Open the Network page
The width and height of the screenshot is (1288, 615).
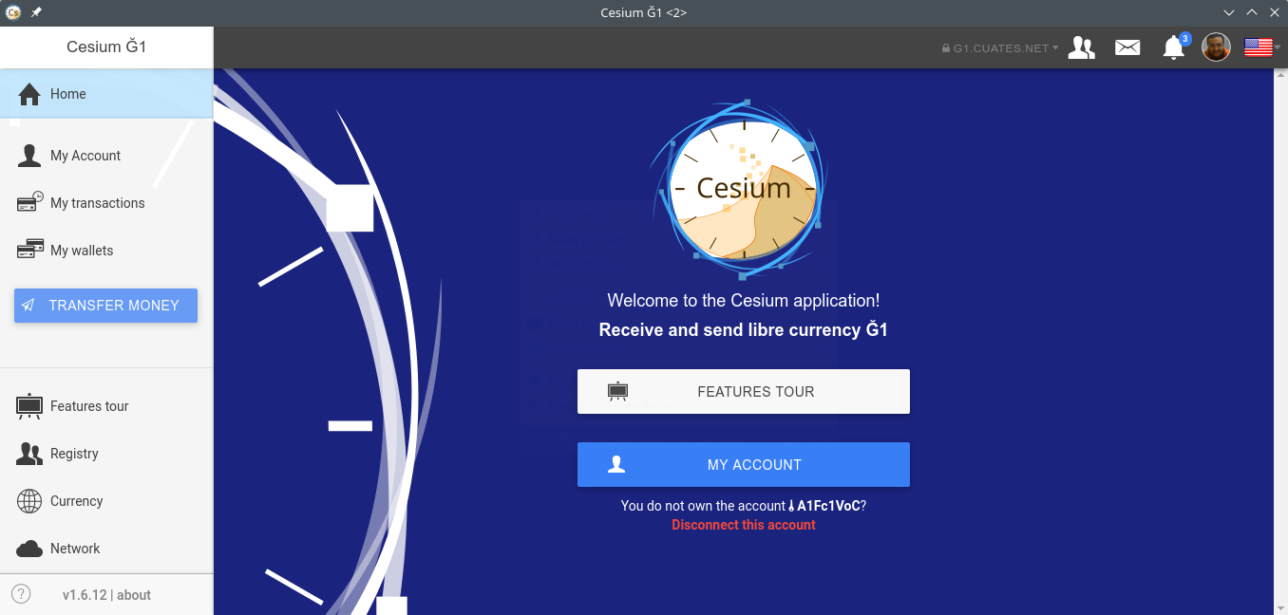click(106, 549)
